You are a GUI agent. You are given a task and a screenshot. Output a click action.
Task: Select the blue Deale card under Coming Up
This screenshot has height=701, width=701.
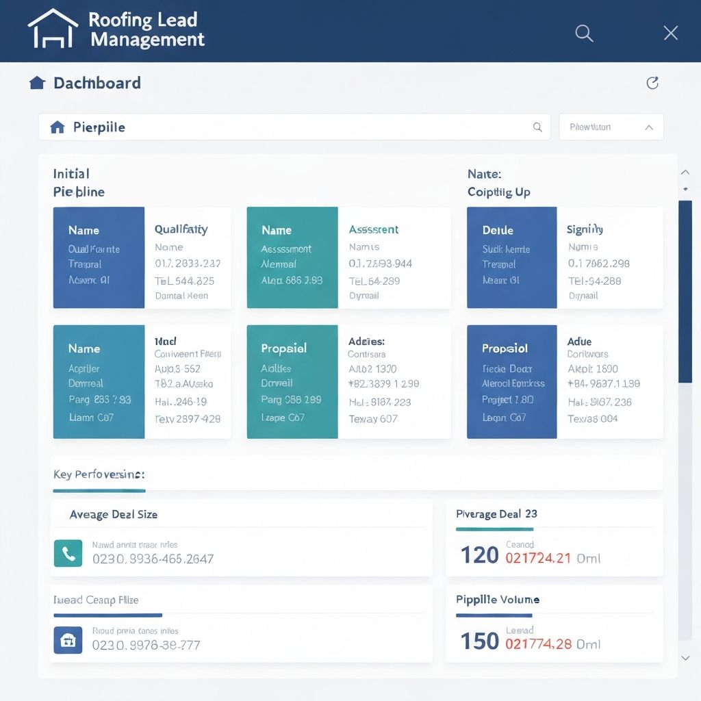511,257
